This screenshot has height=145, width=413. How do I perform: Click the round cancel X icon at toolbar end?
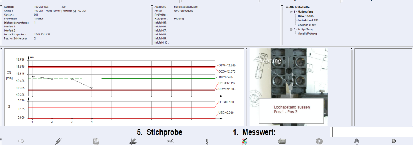(x=393, y=141)
